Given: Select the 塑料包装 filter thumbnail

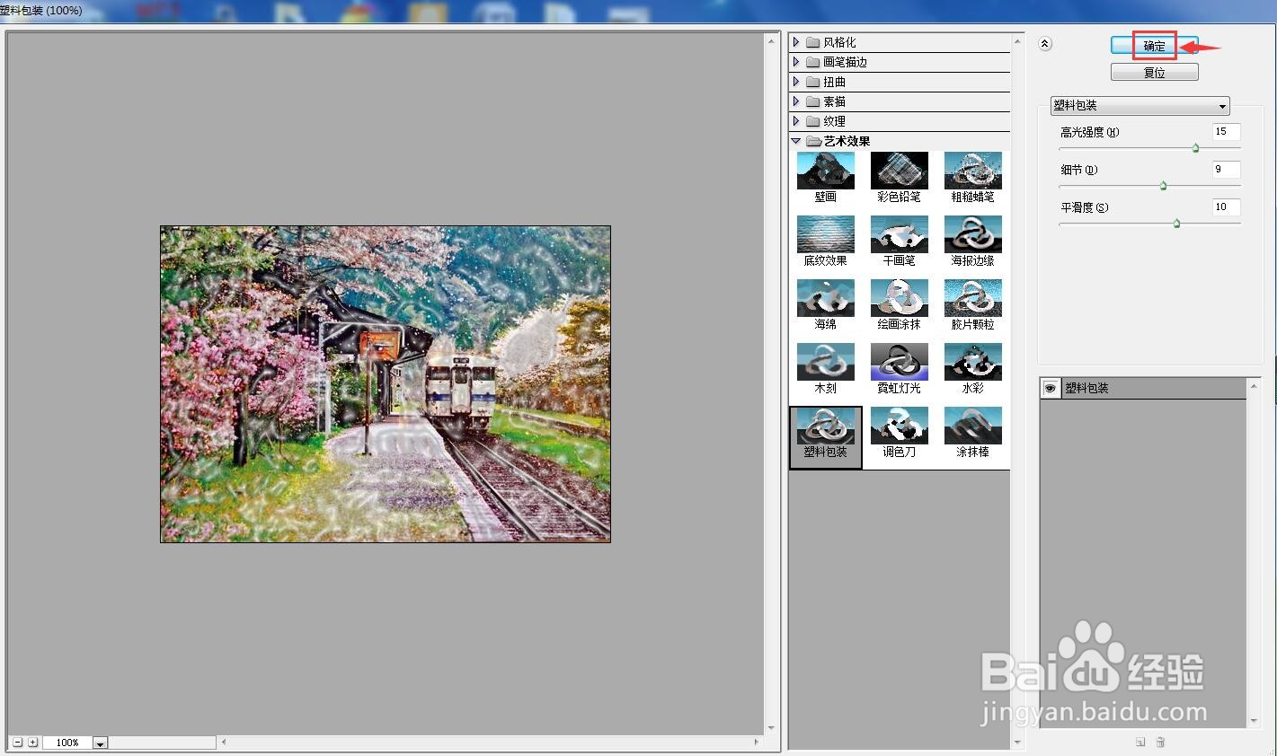Looking at the screenshot, I should 825,436.
